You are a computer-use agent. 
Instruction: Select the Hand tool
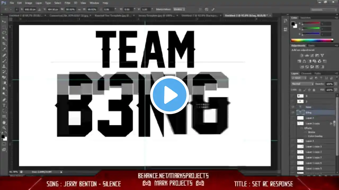point(4,122)
